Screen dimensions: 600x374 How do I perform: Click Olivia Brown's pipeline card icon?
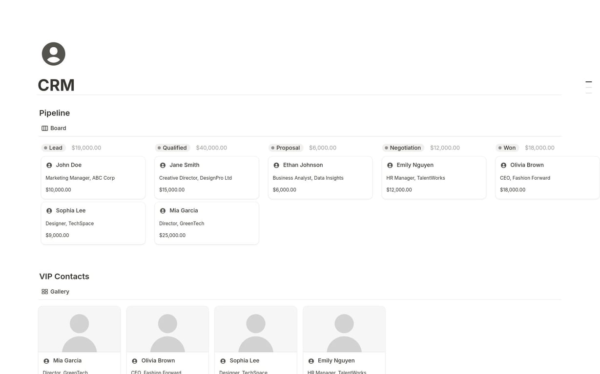point(503,165)
